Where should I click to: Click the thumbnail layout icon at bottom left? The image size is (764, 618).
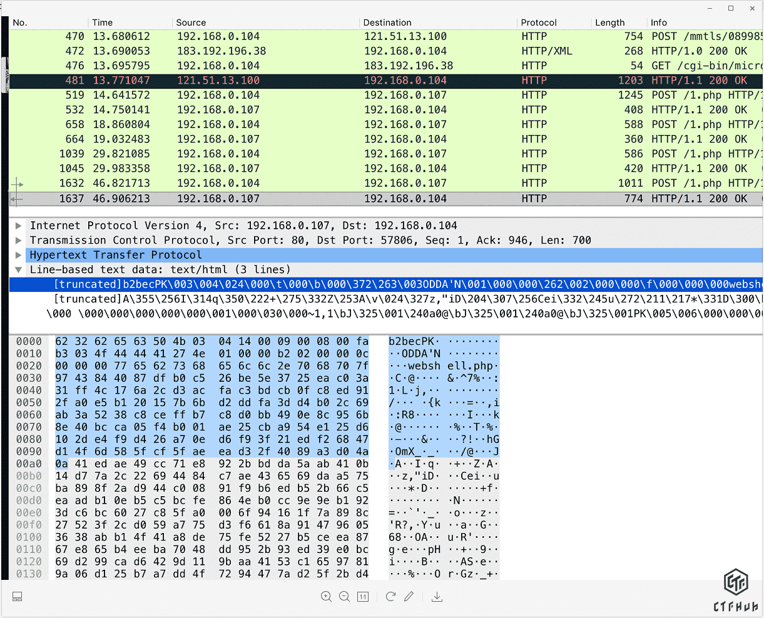click(x=18, y=597)
